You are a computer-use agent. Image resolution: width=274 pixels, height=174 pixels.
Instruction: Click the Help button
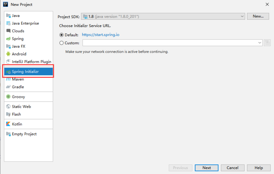tap(259, 168)
